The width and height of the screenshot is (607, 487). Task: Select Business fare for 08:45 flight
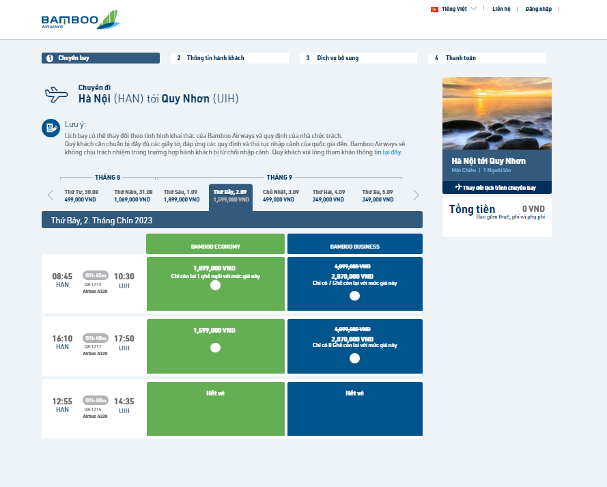[354, 296]
